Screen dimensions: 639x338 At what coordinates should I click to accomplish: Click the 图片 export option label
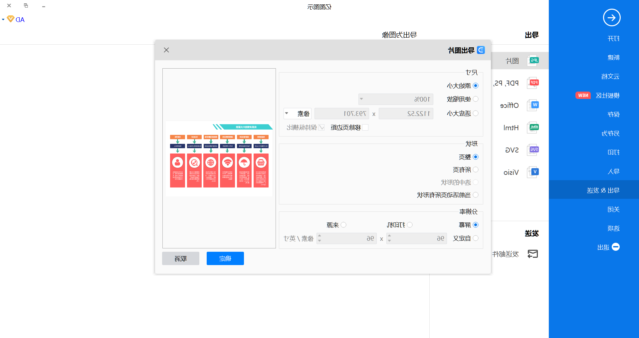click(512, 61)
